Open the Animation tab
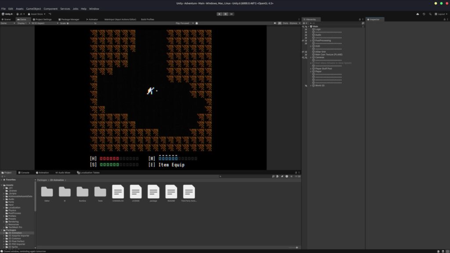This screenshot has height=253, width=450. 43,173
